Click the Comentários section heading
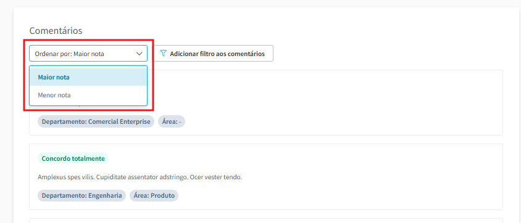 point(56,31)
